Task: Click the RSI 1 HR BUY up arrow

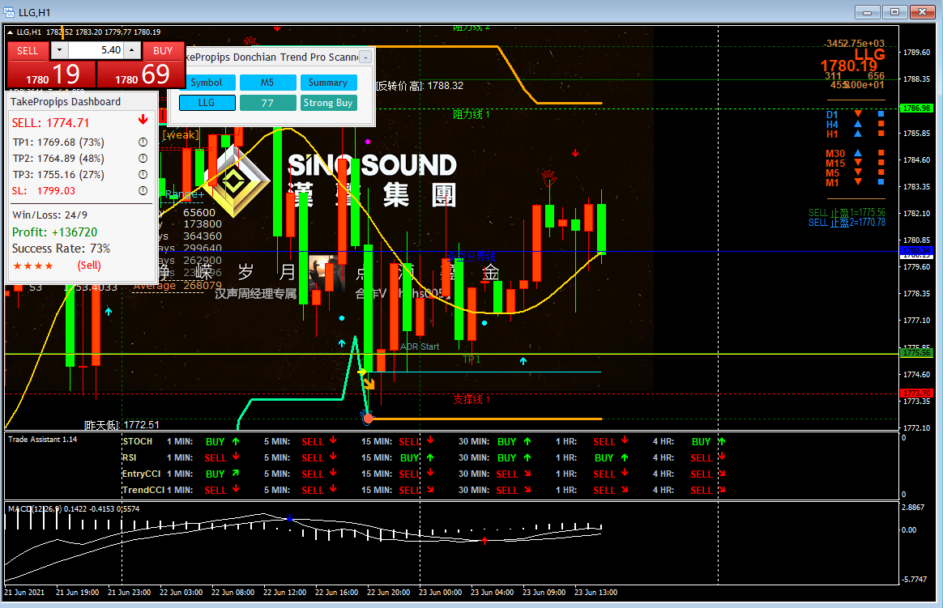Action: coord(625,457)
